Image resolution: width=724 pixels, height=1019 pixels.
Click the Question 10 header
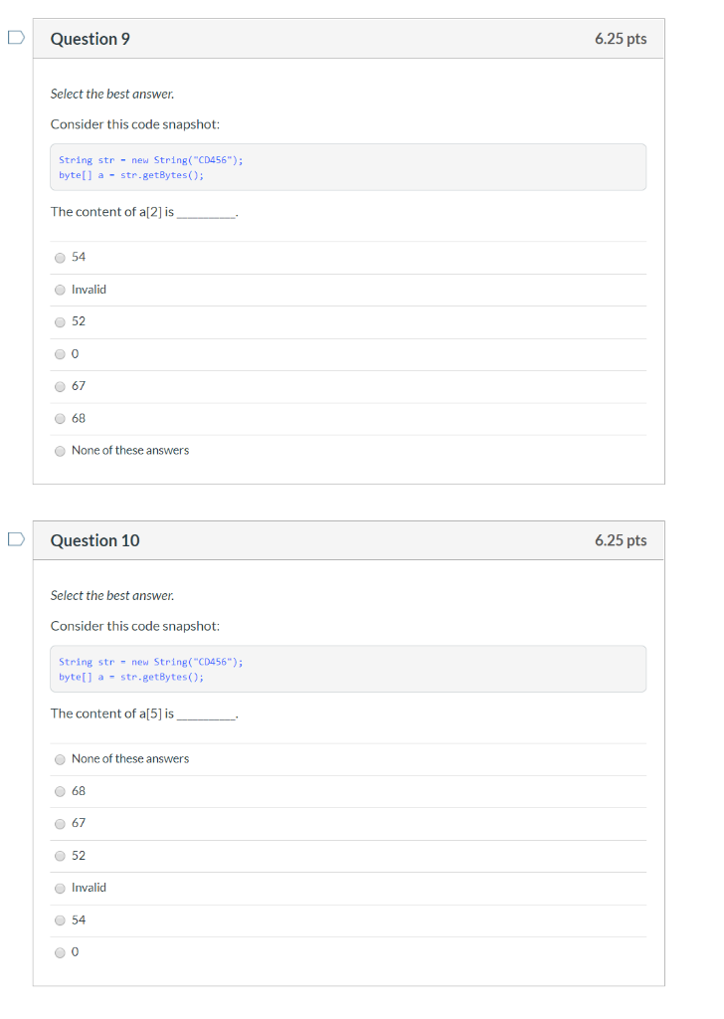pyautogui.click(x=95, y=540)
